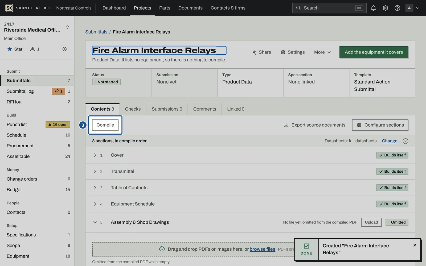This screenshot has height=266, width=426.
Task: Edit the Fire Alarm Interface Relays title field
Action: click(x=159, y=50)
